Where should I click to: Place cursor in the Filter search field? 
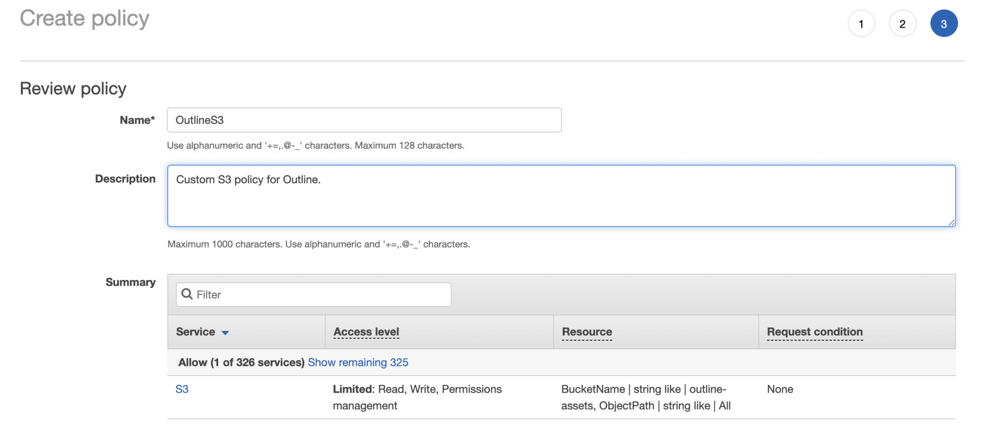tap(314, 294)
